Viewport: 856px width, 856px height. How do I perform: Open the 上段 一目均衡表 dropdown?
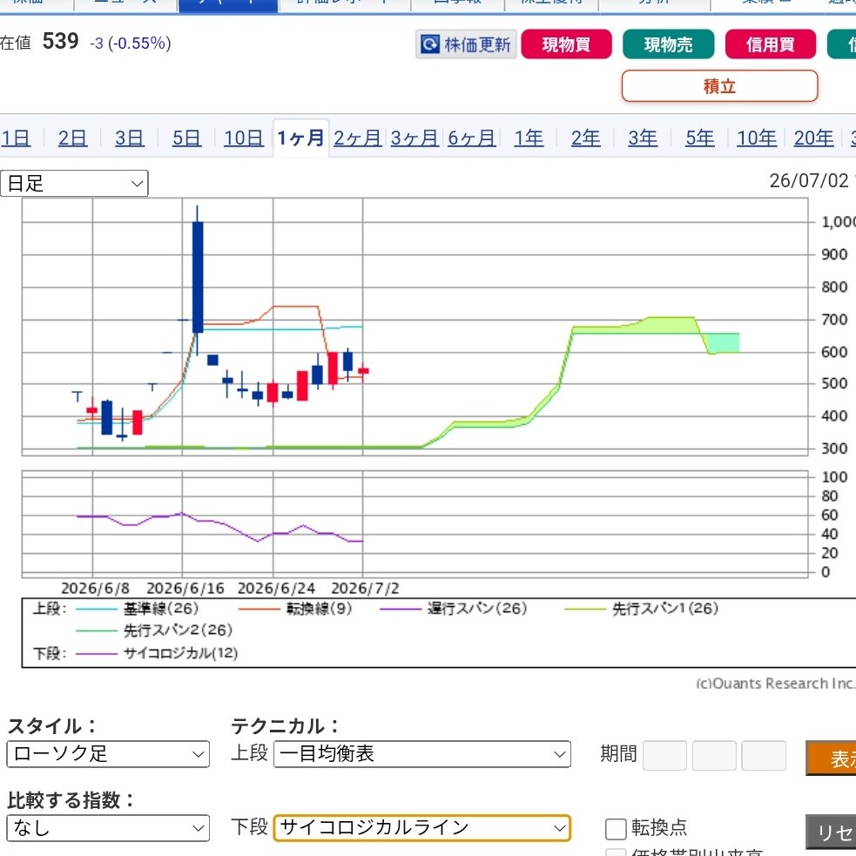point(422,754)
